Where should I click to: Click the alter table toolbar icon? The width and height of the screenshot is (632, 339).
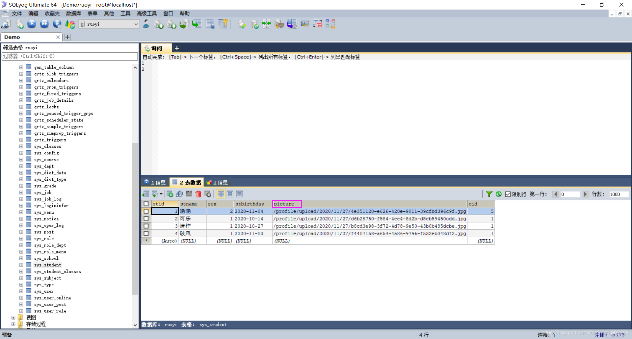pos(210,24)
